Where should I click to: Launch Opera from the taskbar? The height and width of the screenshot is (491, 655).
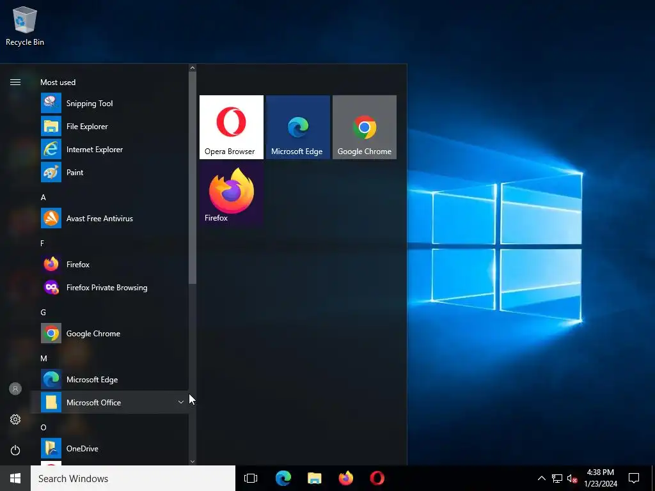(x=377, y=478)
